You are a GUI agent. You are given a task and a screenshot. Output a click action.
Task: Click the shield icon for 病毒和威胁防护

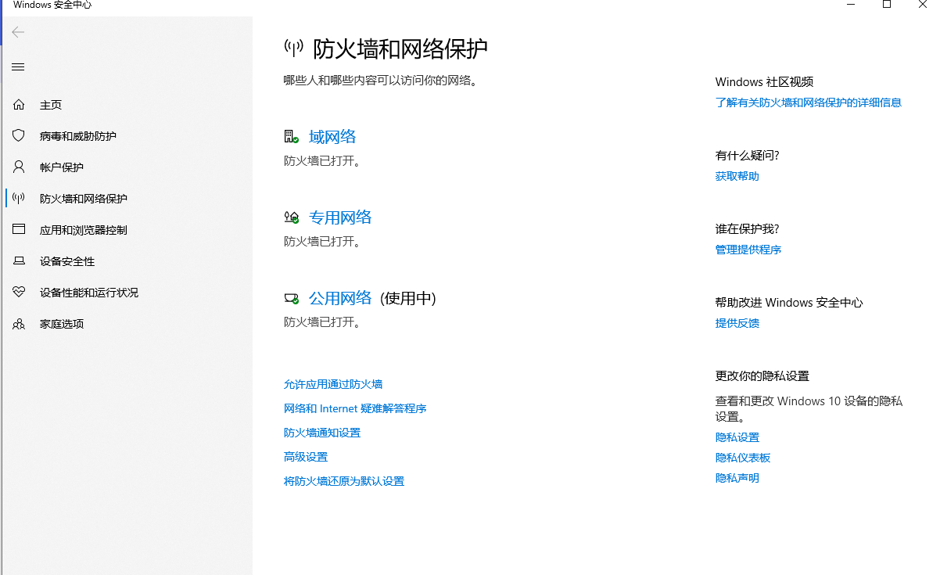click(19, 135)
